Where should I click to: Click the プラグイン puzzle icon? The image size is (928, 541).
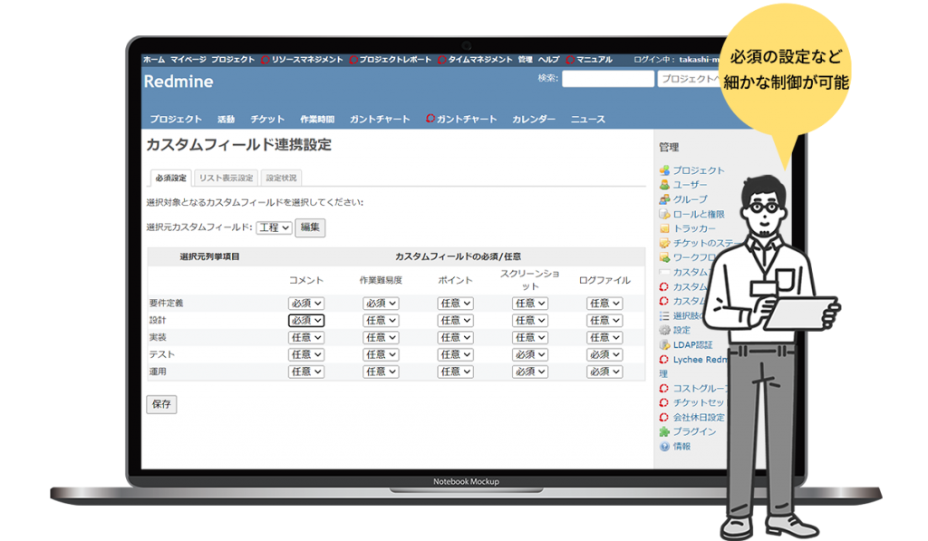pos(664,431)
